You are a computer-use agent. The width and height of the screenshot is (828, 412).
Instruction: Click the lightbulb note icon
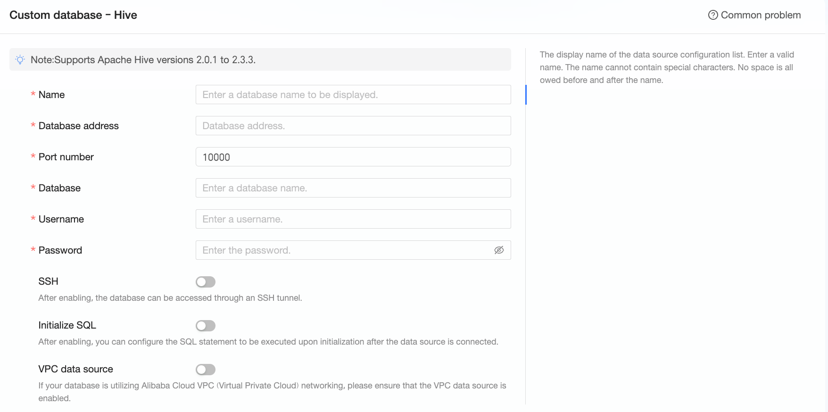point(20,60)
